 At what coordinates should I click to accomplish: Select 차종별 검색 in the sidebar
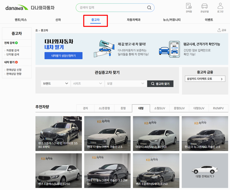click(13, 50)
